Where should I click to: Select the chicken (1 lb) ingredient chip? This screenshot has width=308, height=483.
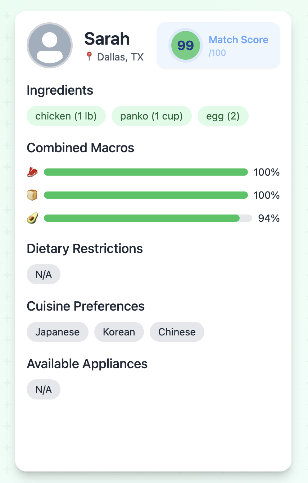[66, 116]
